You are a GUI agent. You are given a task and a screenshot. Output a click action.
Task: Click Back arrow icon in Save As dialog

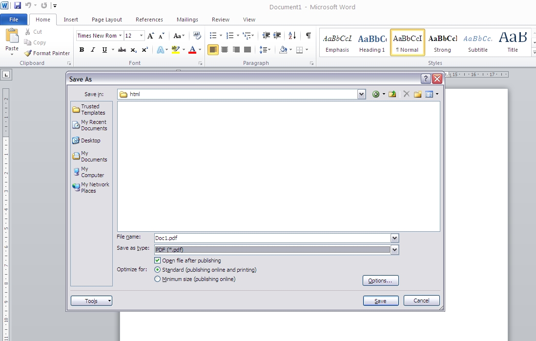(x=376, y=94)
